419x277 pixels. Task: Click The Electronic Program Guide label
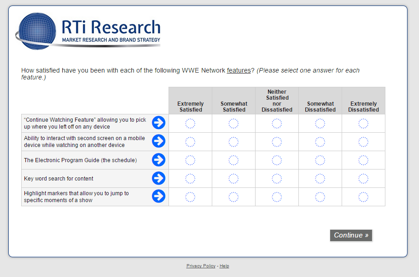click(x=81, y=160)
